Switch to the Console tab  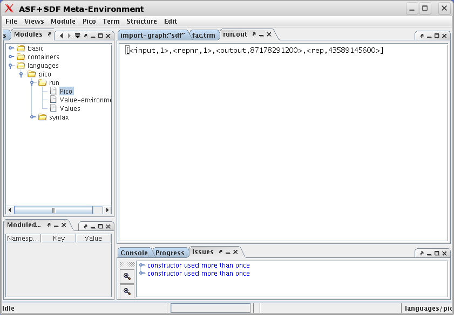click(x=134, y=253)
